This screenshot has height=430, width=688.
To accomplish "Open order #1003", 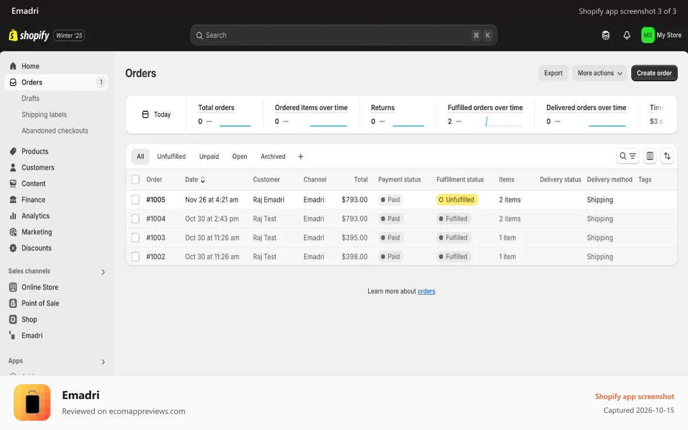I will pyautogui.click(x=155, y=237).
